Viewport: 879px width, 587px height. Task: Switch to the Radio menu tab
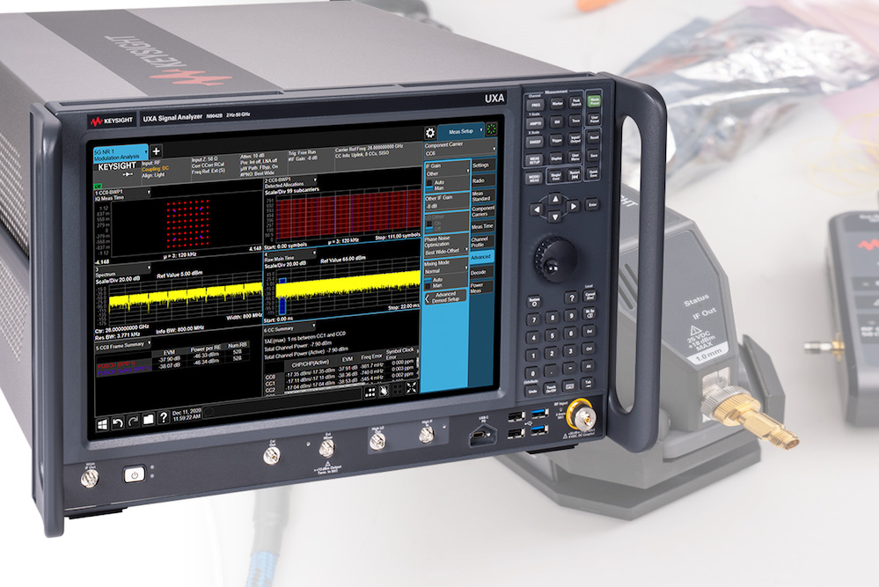485,180
